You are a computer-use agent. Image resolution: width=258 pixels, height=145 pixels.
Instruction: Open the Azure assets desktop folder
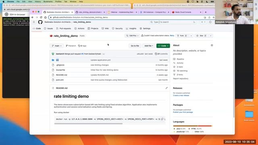pyautogui.click(x=249, y=116)
